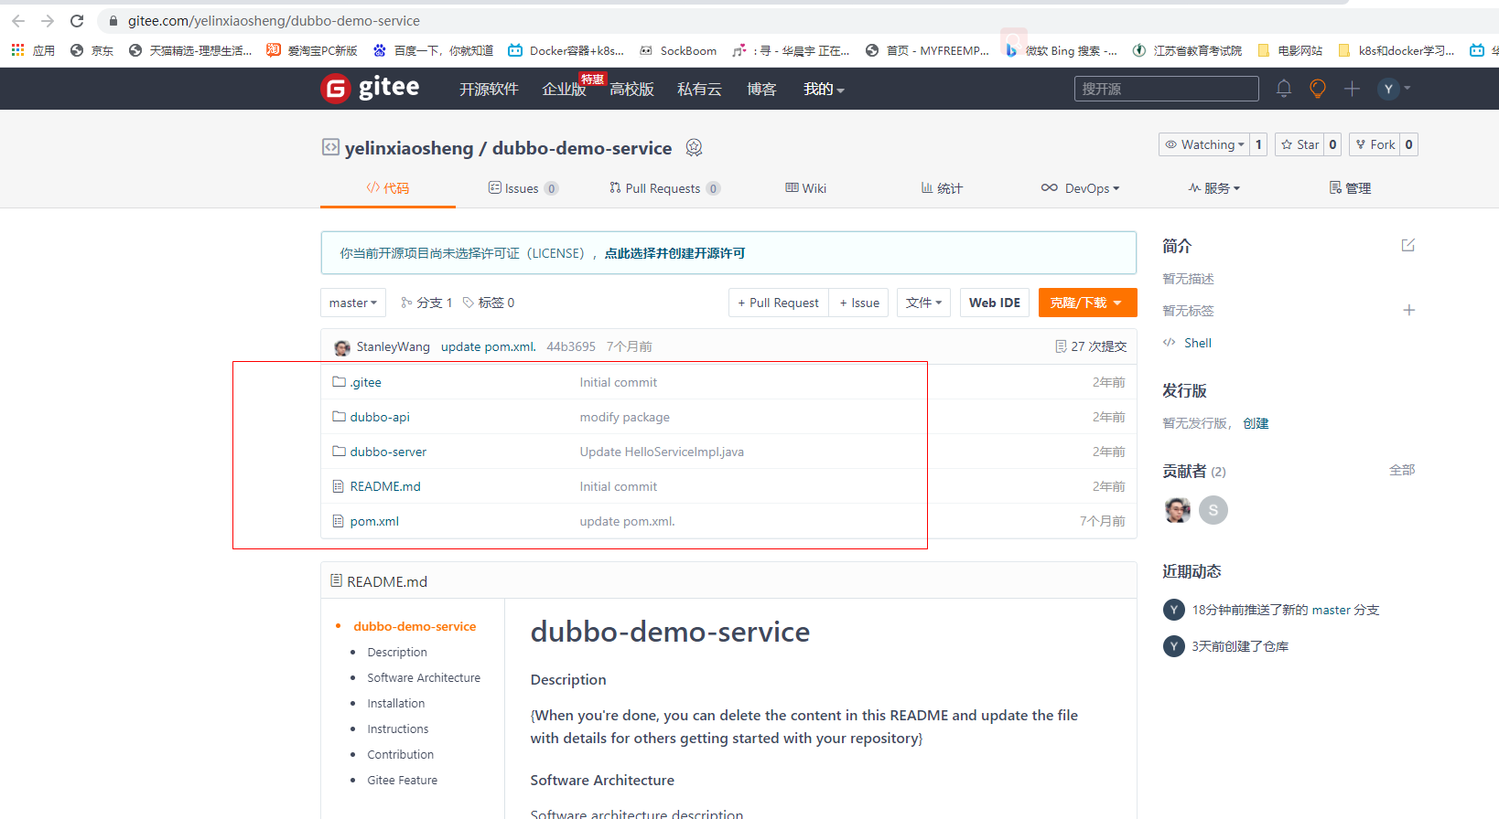
Task: Open dubbo-api folder
Action: click(380, 417)
